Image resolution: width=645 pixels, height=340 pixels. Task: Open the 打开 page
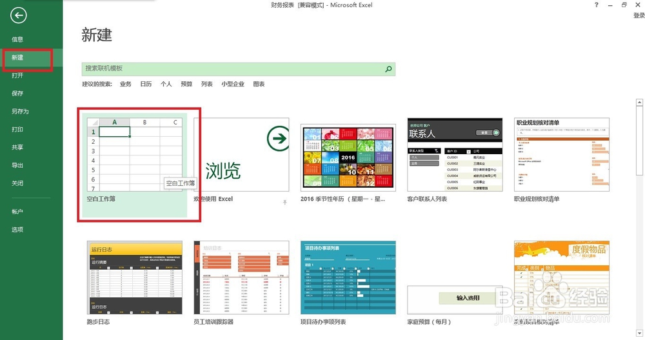[17, 75]
